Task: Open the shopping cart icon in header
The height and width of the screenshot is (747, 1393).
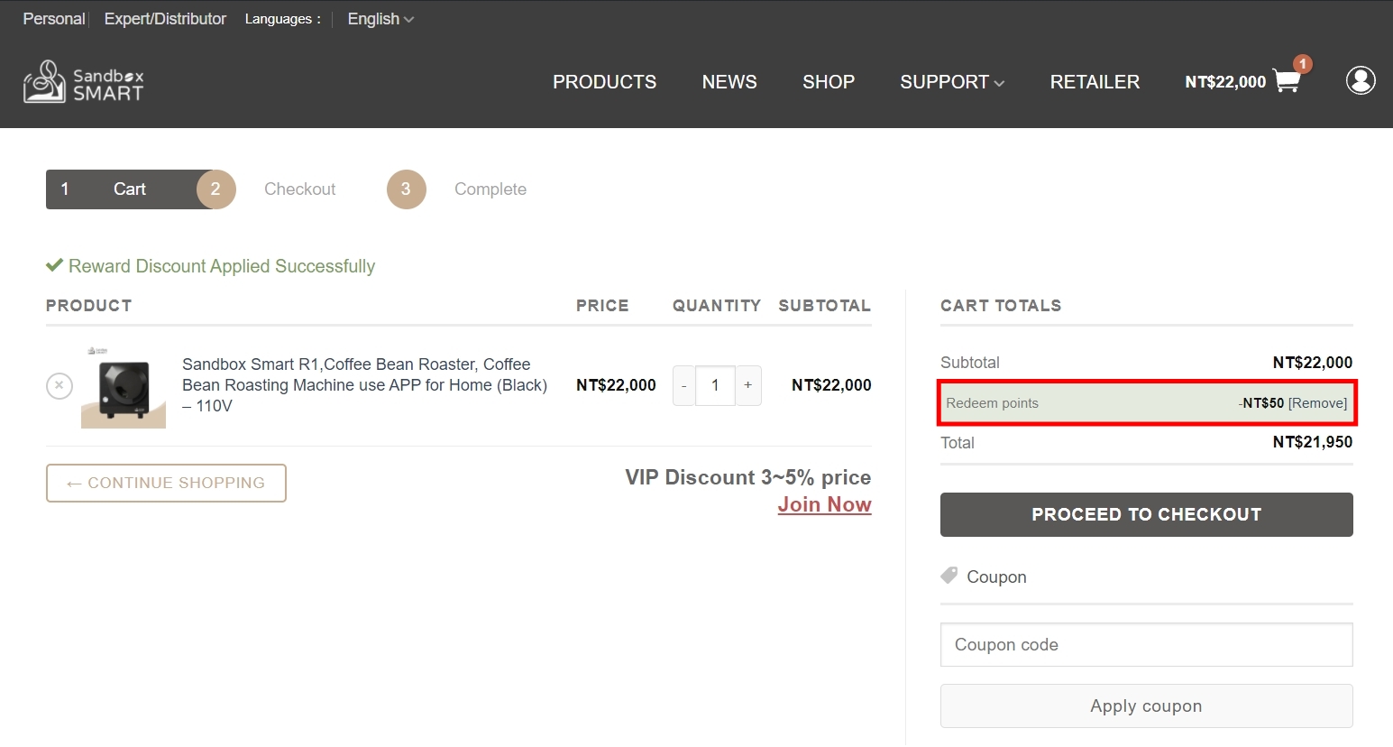Action: [x=1287, y=81]
